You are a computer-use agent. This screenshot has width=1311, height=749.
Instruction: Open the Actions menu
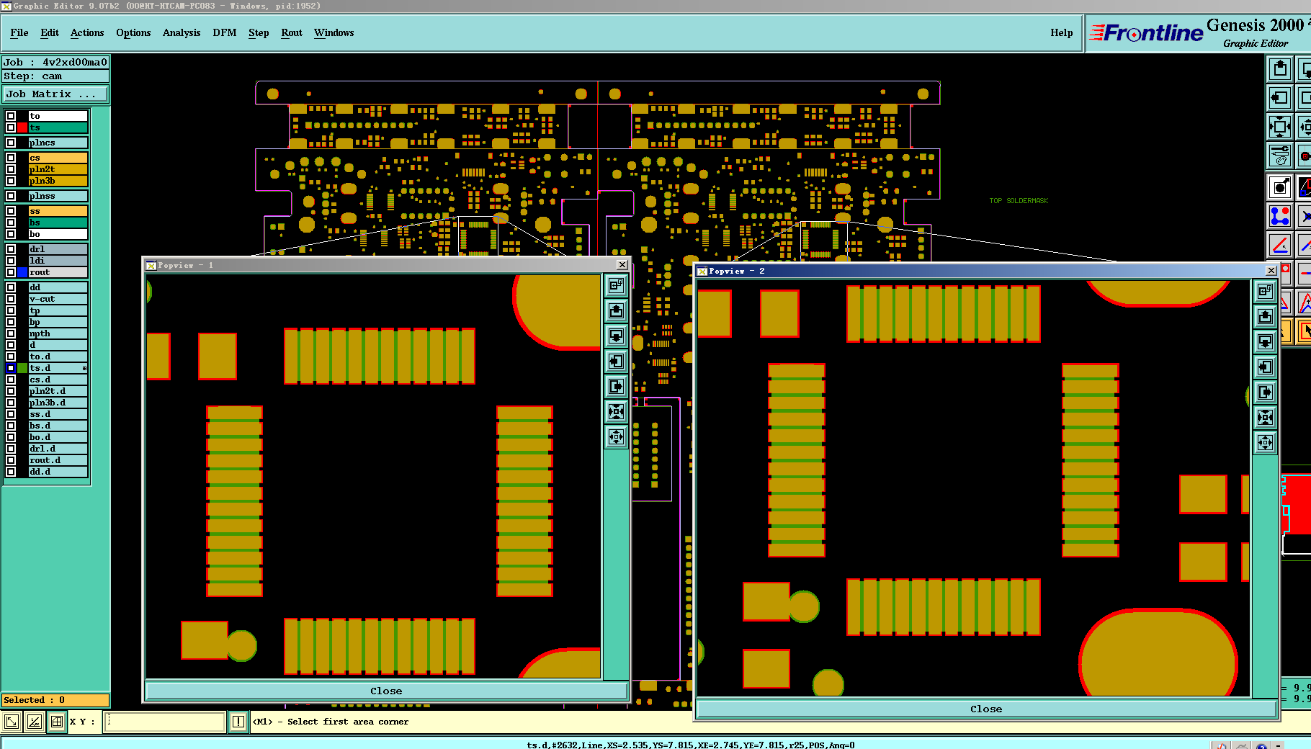click(87, 32)
